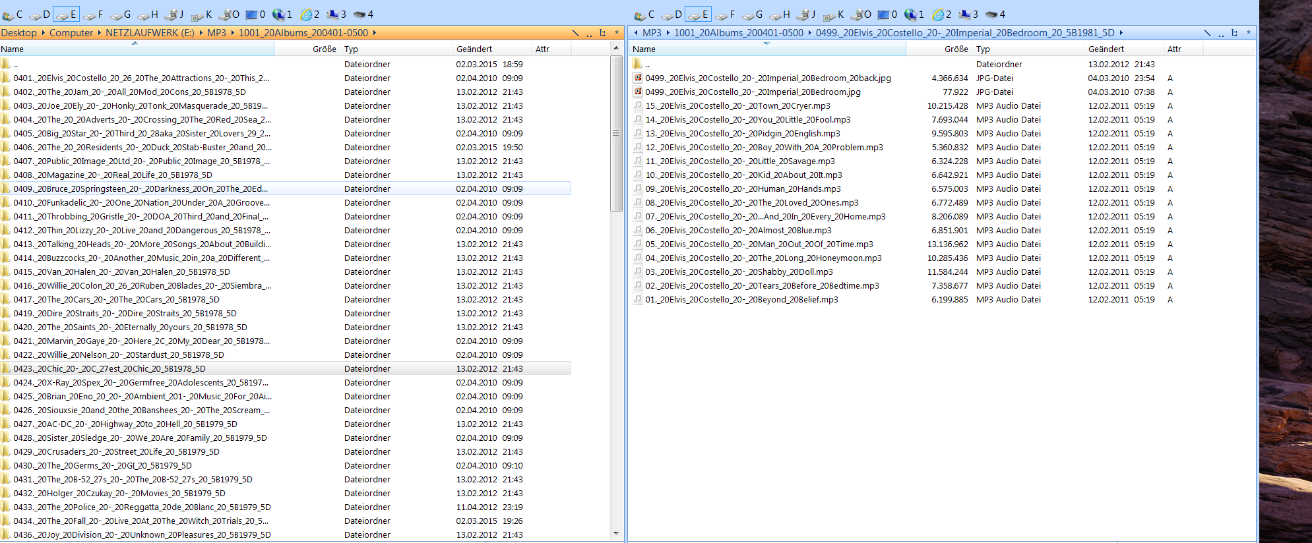Open favorites asterisk in right path bar
The image size is (1312, 543).
(1249, 33)
